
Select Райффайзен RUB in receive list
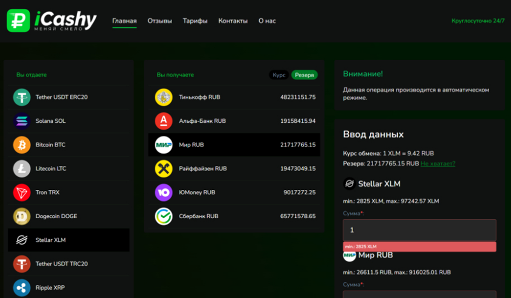click(x=234, y=169)
